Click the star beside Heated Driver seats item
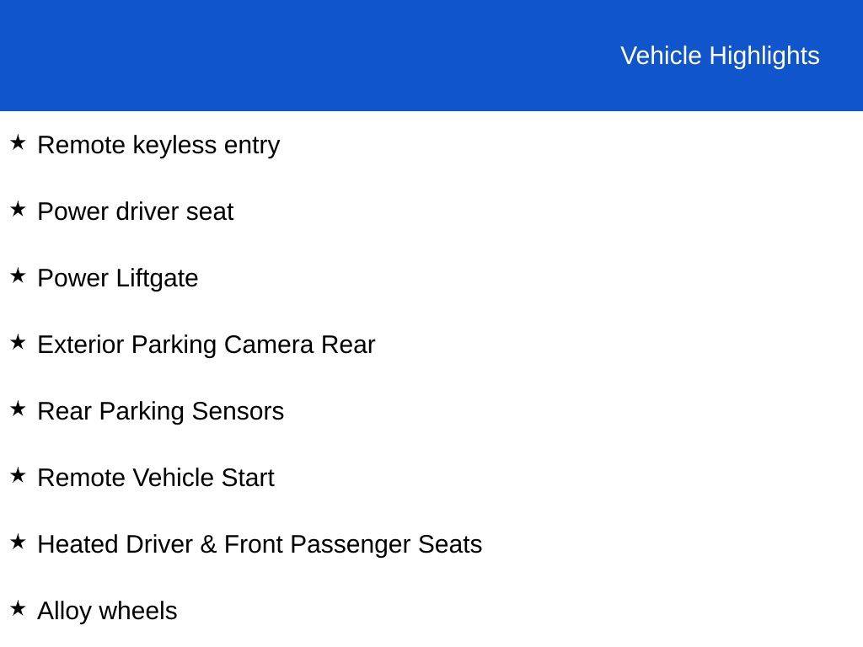Viewport: 863px width, 647px height. point(18,542)
